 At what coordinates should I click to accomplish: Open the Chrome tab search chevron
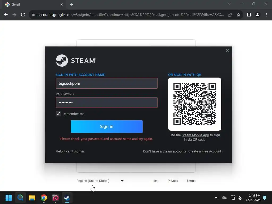coord(229,4)
